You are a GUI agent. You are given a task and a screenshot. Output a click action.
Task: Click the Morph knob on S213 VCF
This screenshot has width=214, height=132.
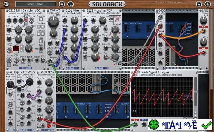point(115,29)
